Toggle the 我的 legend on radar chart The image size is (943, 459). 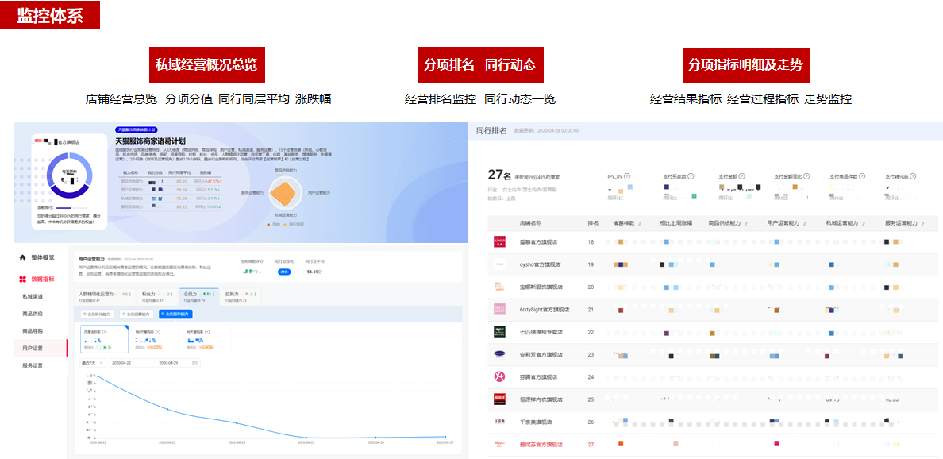[x=274, y=225]
